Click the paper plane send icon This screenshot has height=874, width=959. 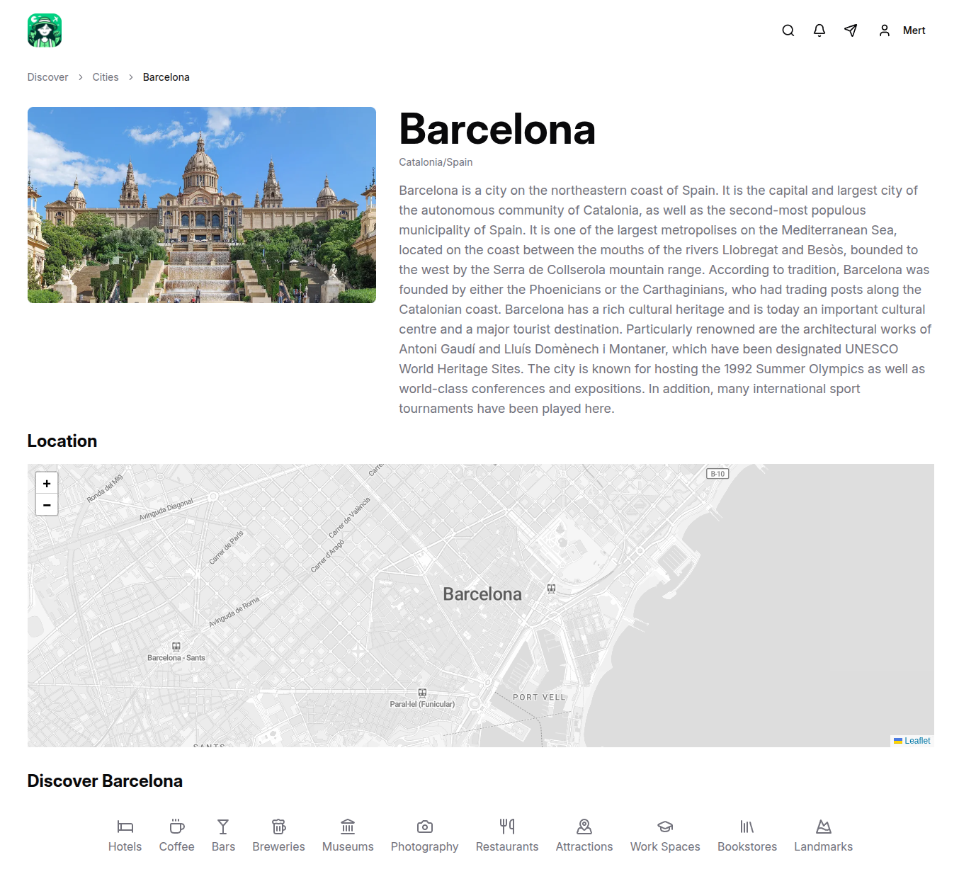click(851, 30)
